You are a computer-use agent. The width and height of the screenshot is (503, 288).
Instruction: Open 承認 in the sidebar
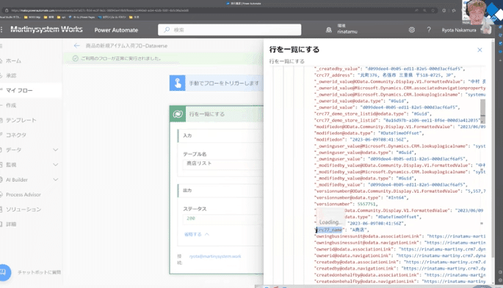(11, 75)
